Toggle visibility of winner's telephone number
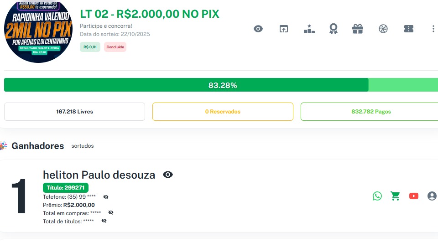Screen dimensions: 438x242 (106, 197)
